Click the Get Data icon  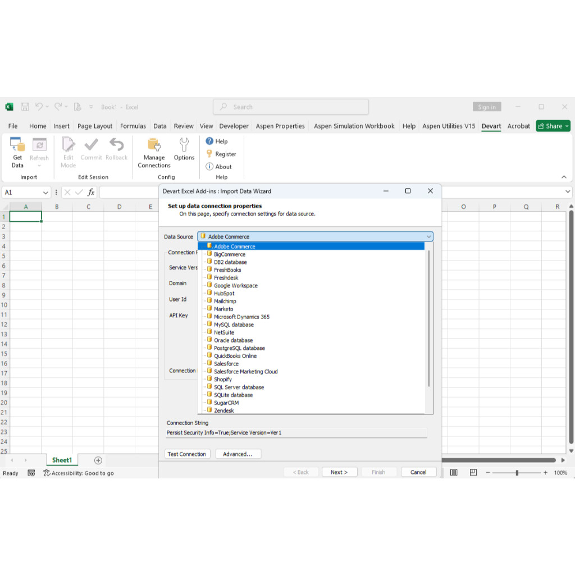pos(17,146)
